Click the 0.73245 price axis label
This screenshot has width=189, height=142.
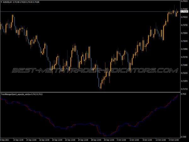(184, 41)
